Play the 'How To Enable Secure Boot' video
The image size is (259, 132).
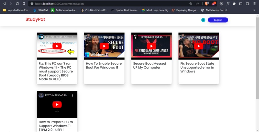[104, 46]
